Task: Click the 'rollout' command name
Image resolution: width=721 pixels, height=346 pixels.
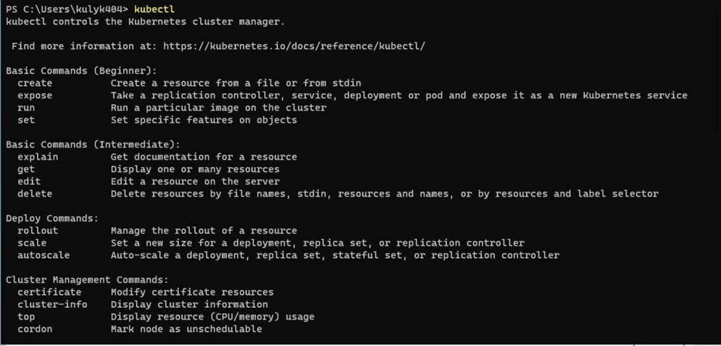Action: tap(38, 230)
